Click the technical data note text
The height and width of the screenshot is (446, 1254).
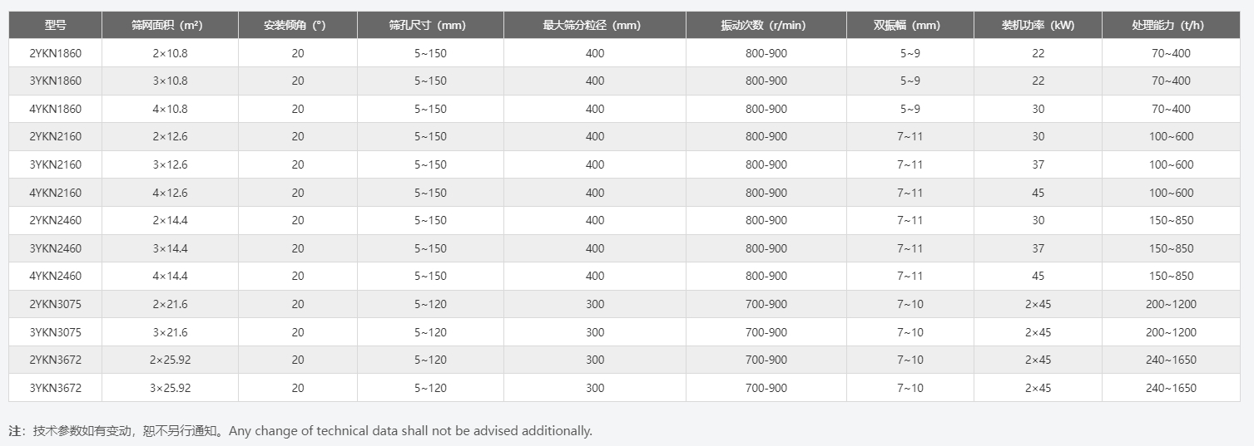point(300,430)
